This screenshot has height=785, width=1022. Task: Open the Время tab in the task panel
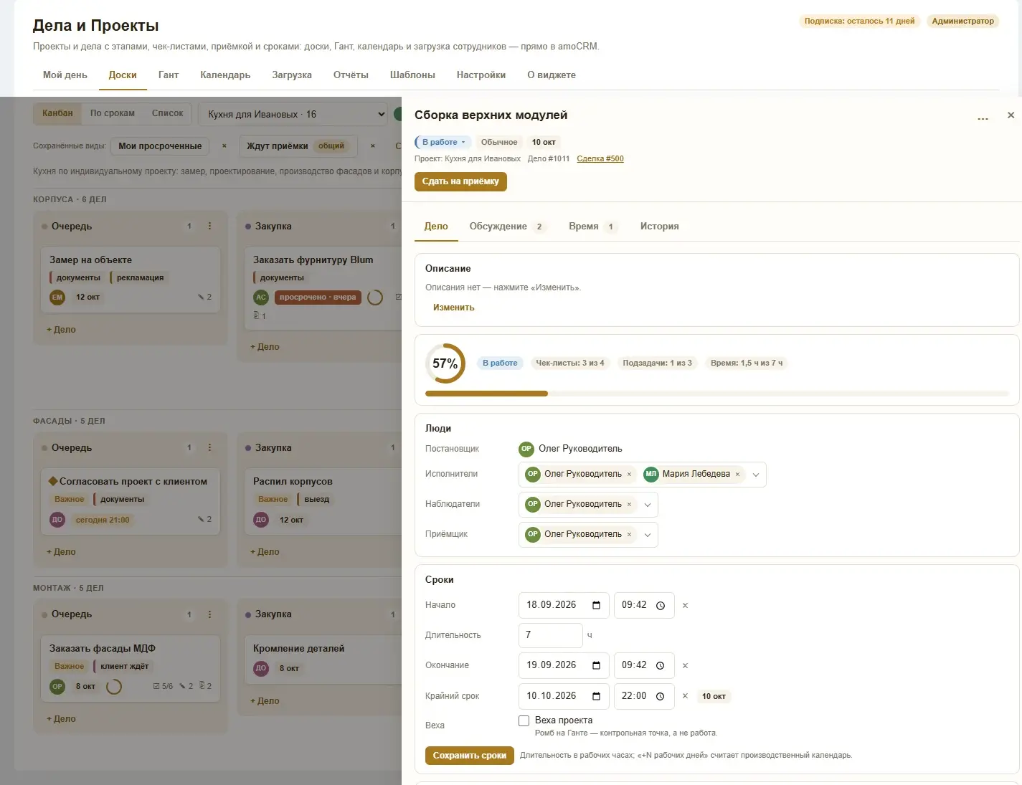click(x=592, y=227)
